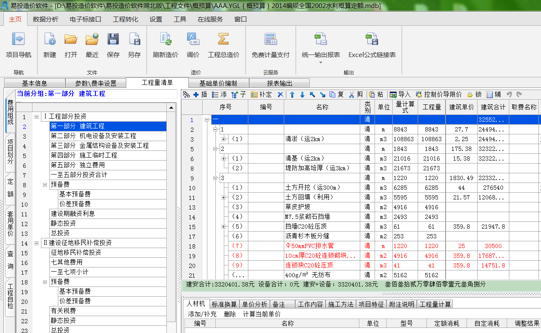Open 统一输出报表 report export
Image resolution: width=541 pixels, height=333 pixels.
coord(321,45)
